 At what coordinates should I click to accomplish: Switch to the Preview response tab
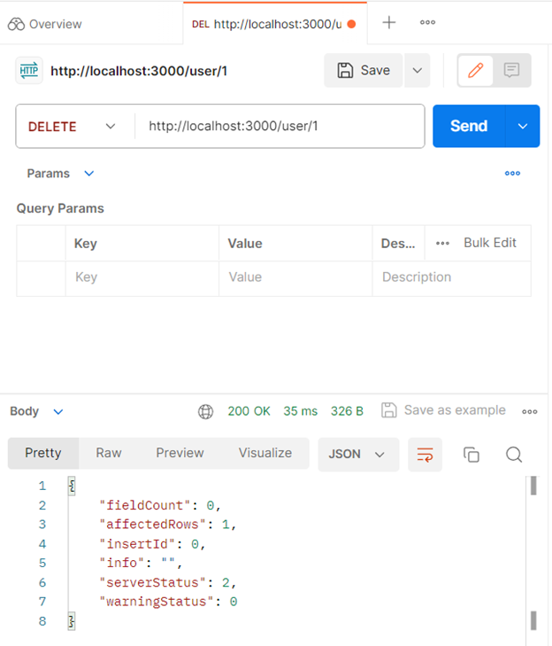point(180,453)
